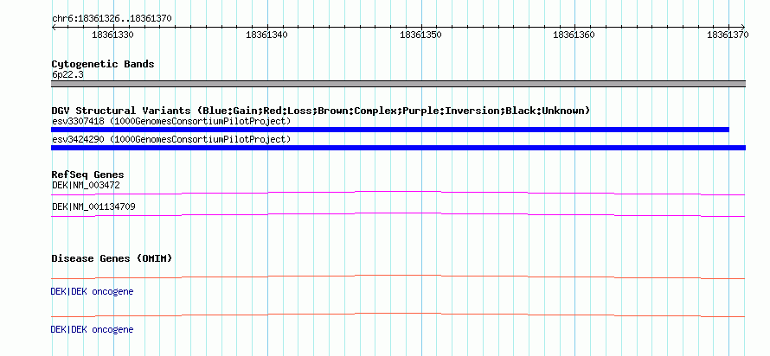Click ruler tick label 18361370
The image size is (770, 356).
tap(728, 35)
